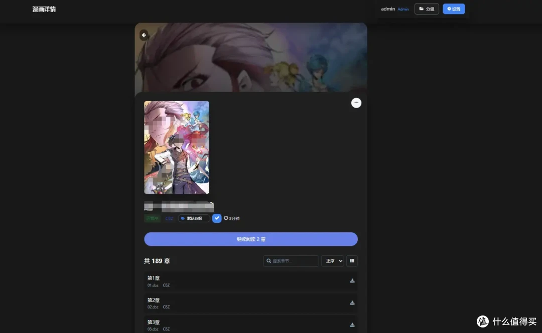Screen dimensions: 542x333
Task: Click the admin username
Action: (388, 9)
